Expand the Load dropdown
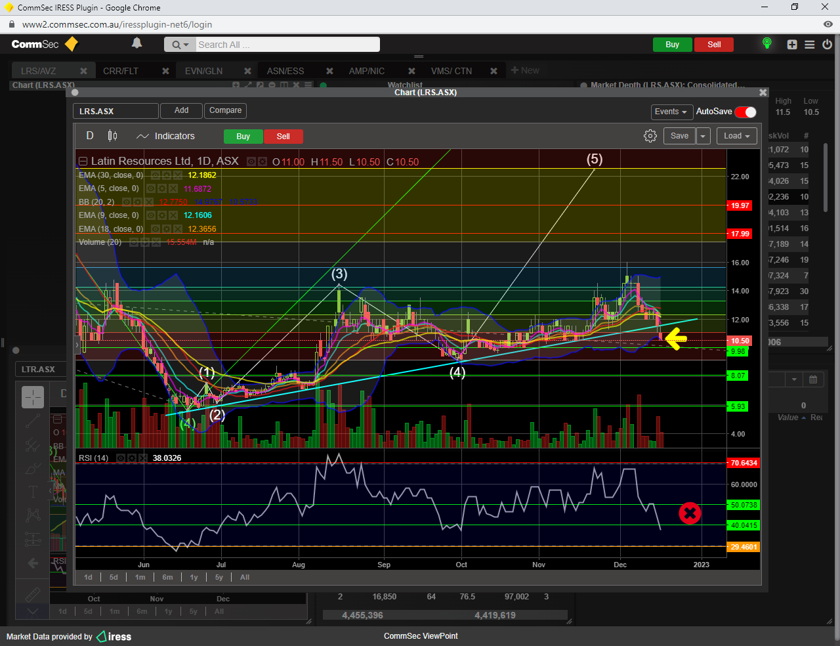Image resolution: width=840 pixels, height=646 pixels. coord(736,136)
